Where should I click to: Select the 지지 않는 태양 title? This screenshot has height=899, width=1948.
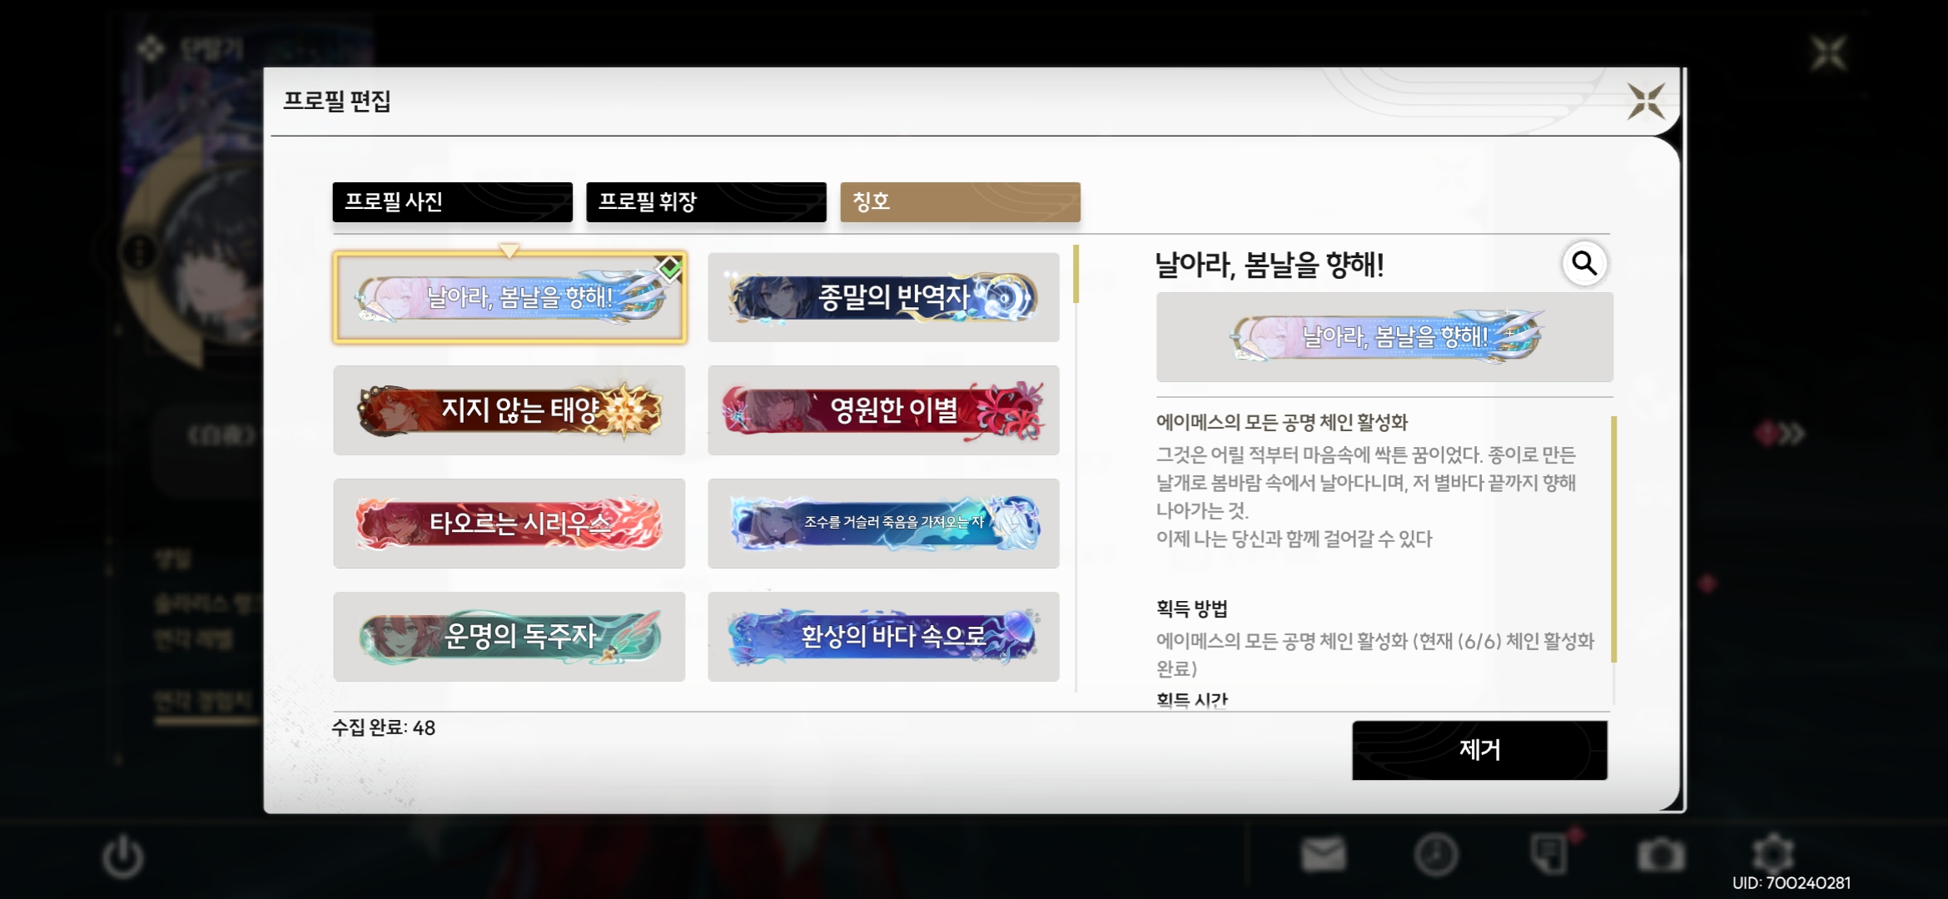pyautogui.click(x=509, y=410)
